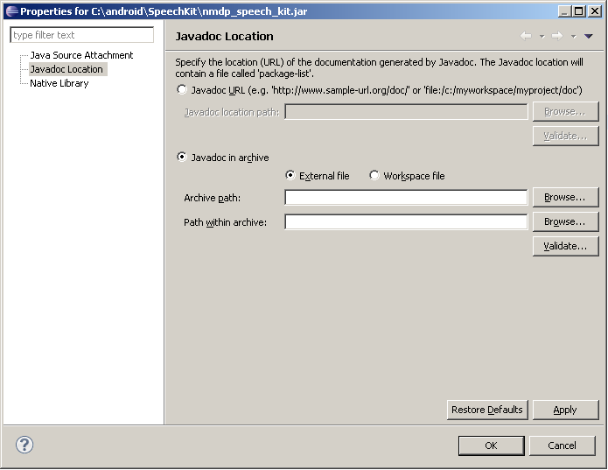Choose the Workspace file option

pyautogui.click(x=374, y=175)
